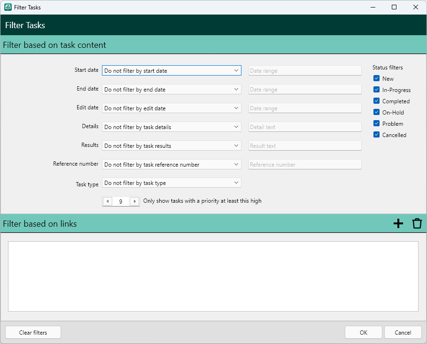The height and width of the screenshot is (344, 427).
Task: Open the Details filter dropdown
Action: (x=171, y=127)
